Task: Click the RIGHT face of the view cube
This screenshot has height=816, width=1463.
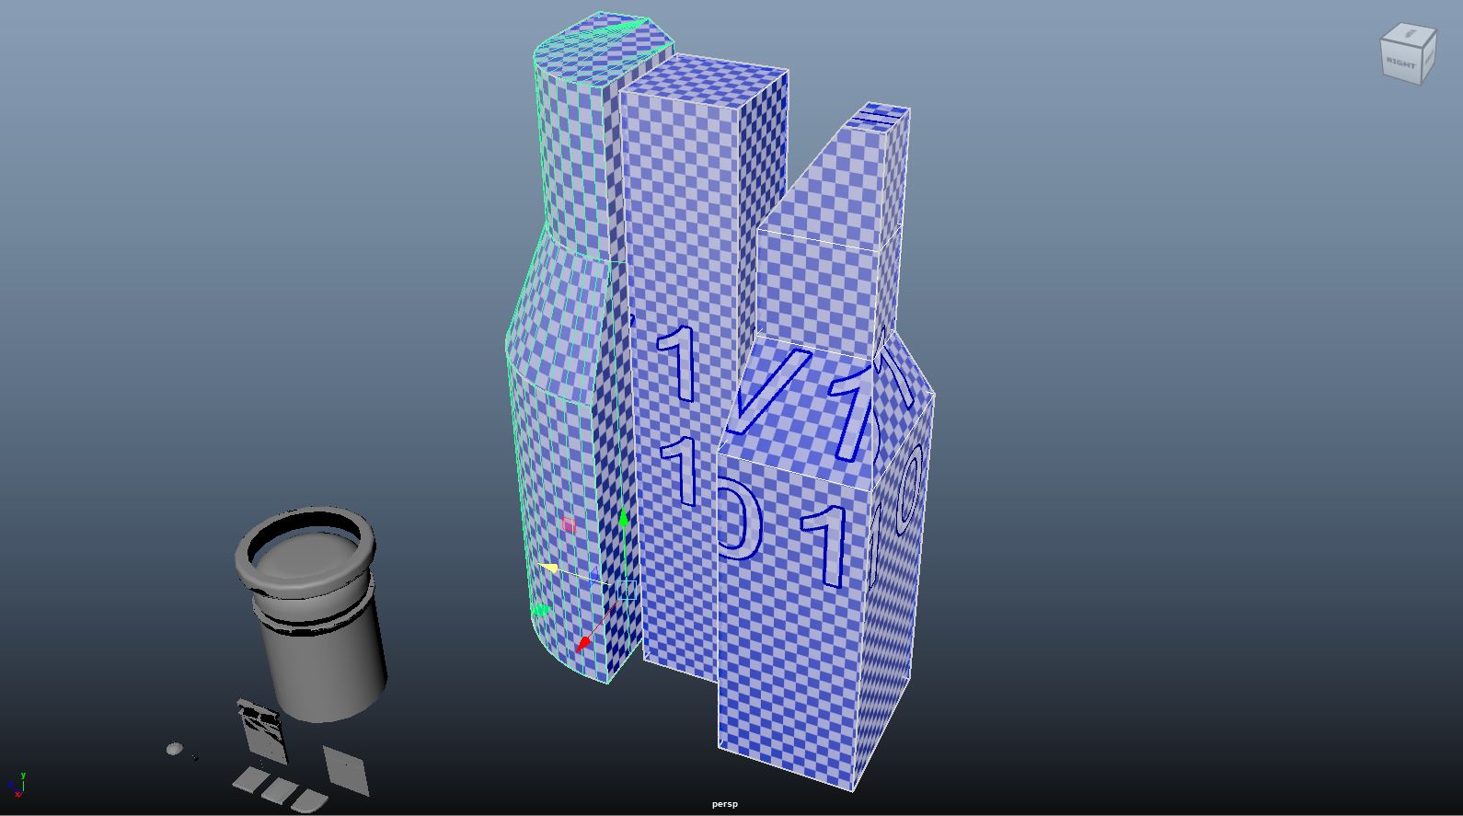Action: [1401, 63]
